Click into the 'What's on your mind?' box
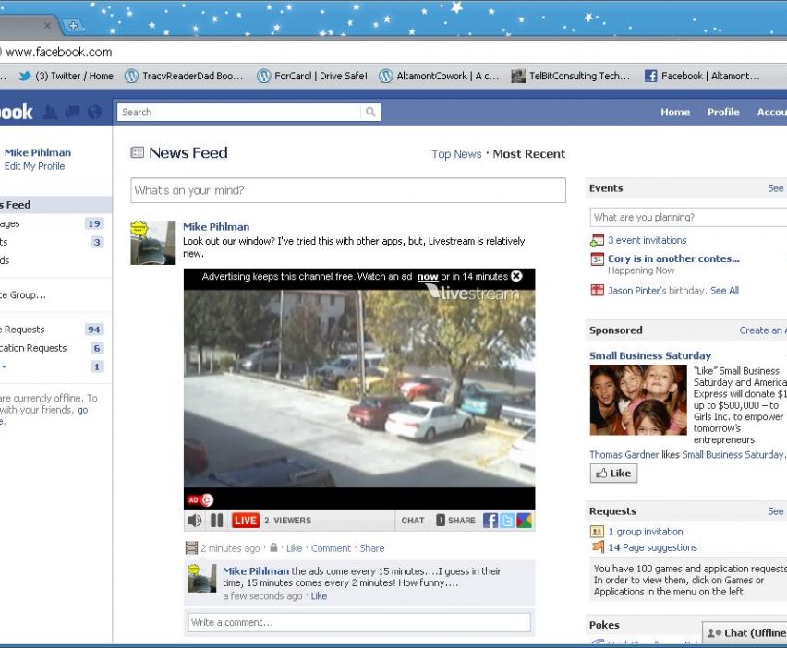 [347, 190]
